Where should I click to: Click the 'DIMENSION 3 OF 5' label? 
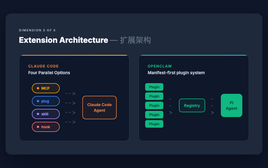[37, 30]
